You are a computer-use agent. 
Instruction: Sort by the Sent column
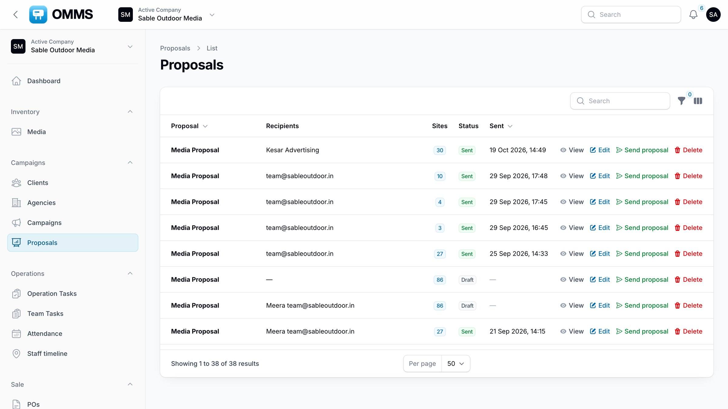click(x=501, y=126)
